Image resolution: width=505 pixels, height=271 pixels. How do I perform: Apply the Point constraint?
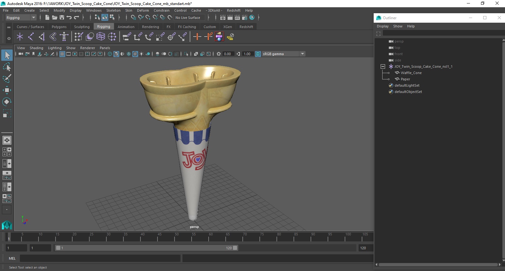(138, 37)
